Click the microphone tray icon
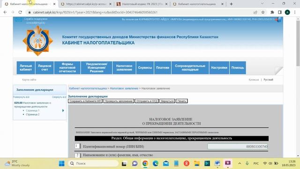300x169 pixels. pyautogui.click(x=247, y=163)
